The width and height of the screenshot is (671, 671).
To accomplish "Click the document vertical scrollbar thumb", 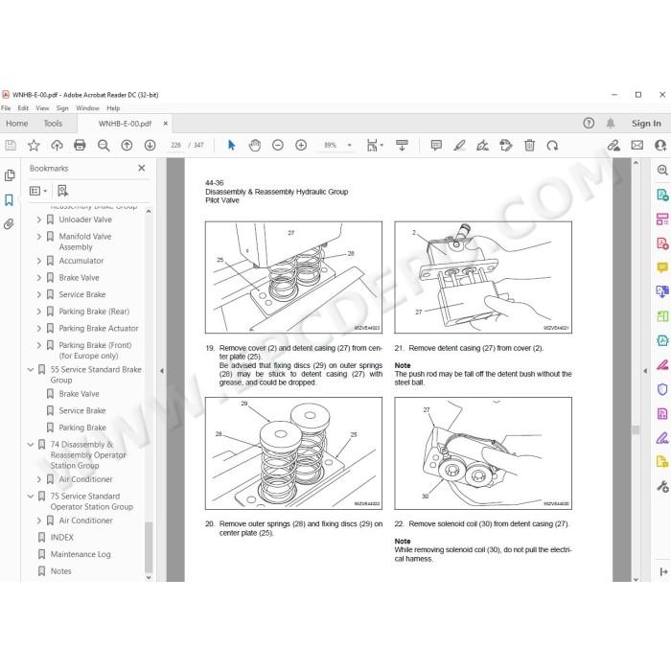I will click(636, 430).
